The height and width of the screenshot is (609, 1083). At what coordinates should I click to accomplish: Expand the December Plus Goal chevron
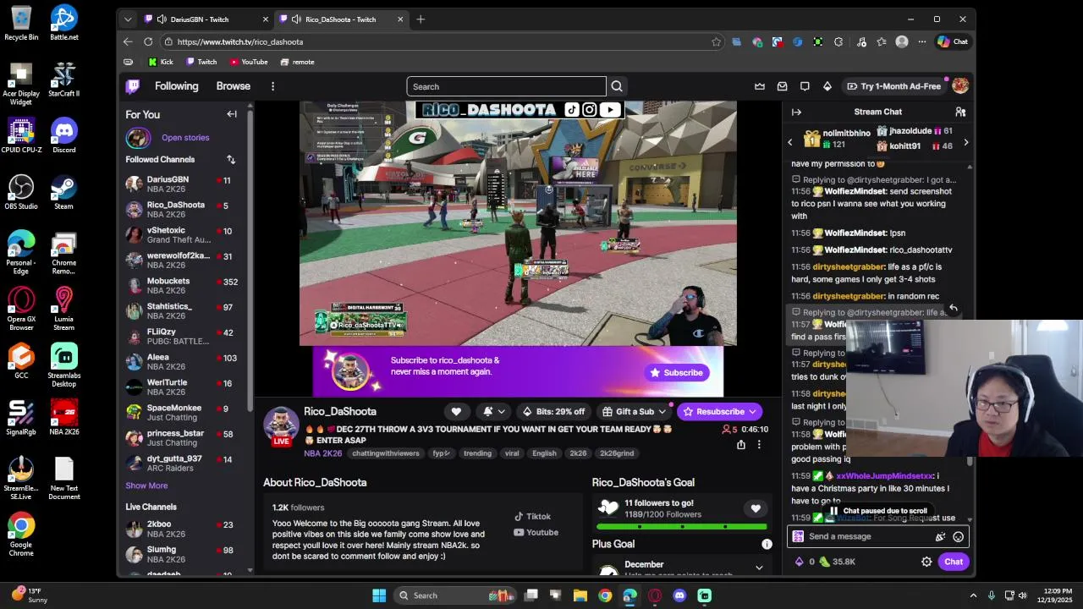tap(759, 568)
